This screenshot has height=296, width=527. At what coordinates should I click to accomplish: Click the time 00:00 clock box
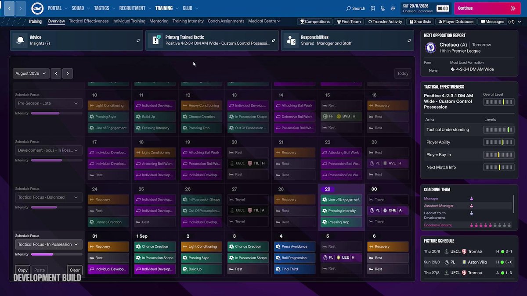coord(443,8)
